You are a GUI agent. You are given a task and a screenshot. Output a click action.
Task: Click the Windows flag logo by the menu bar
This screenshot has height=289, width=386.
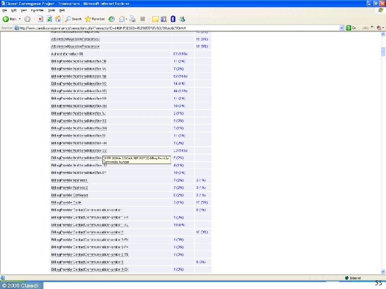[x=381, y=10]
